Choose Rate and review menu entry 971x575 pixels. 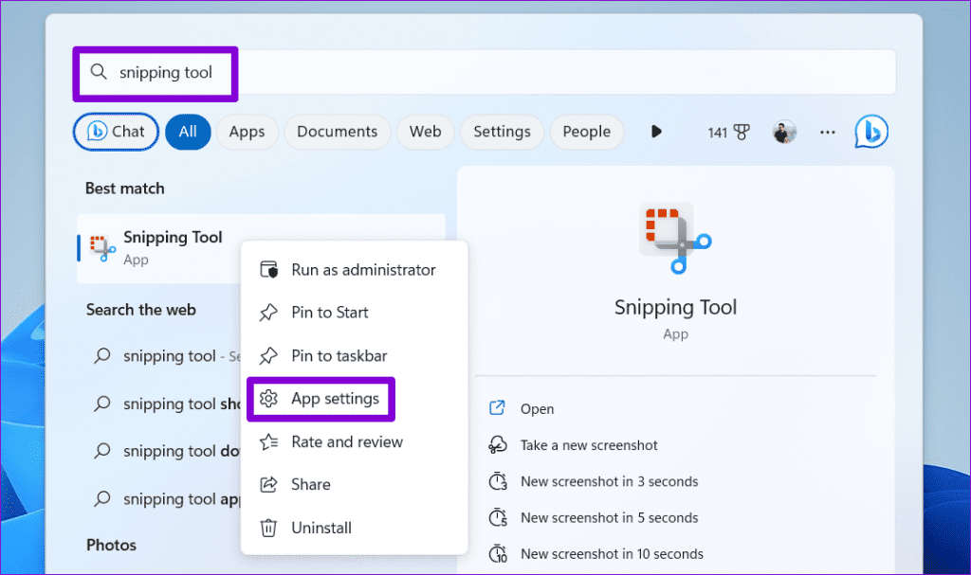point(355,442)
